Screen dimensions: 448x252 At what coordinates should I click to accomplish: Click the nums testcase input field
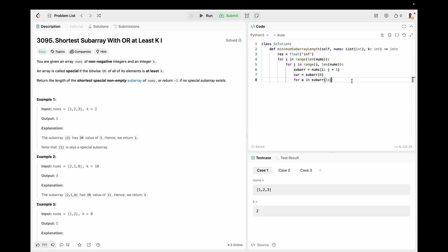[x=331, y=190]
